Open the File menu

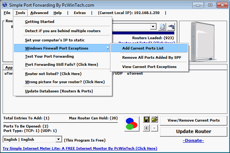click(7, 13)
